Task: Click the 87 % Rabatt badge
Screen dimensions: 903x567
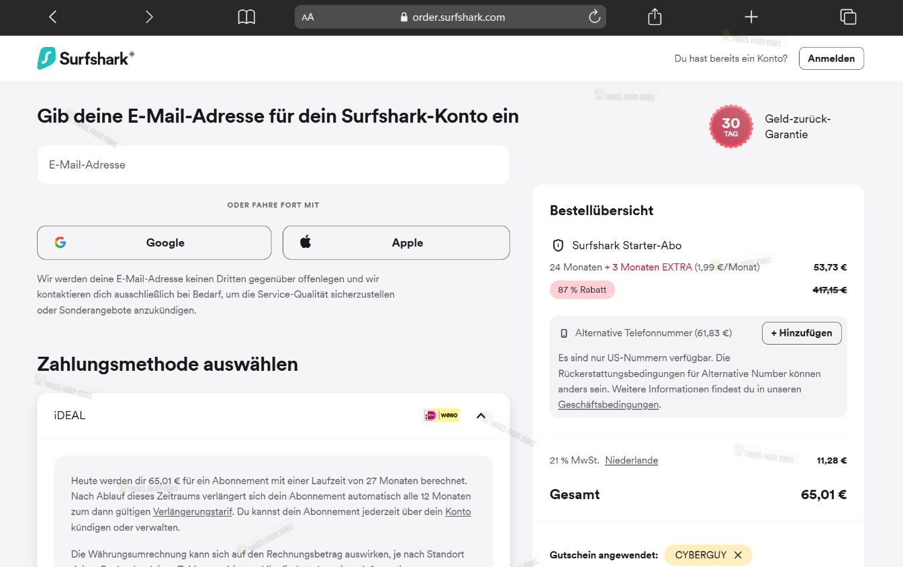Action: click(x=582, y=290)
